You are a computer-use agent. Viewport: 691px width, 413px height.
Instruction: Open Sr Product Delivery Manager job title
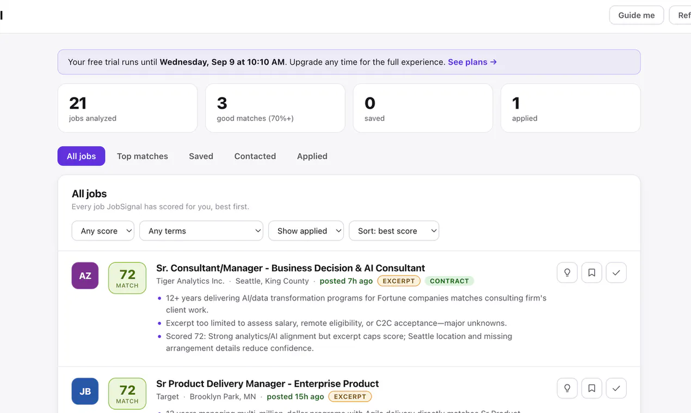pos(267,384)
